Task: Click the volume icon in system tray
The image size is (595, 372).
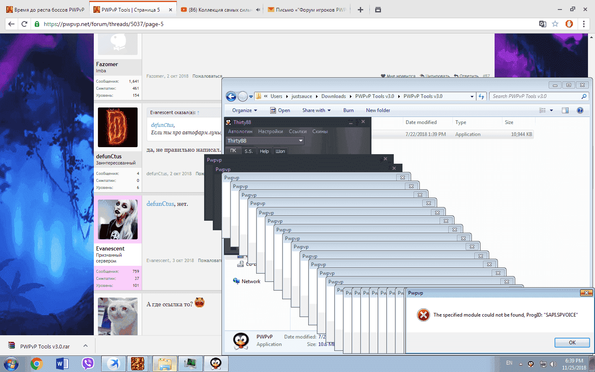Action: tap(553, 364)
